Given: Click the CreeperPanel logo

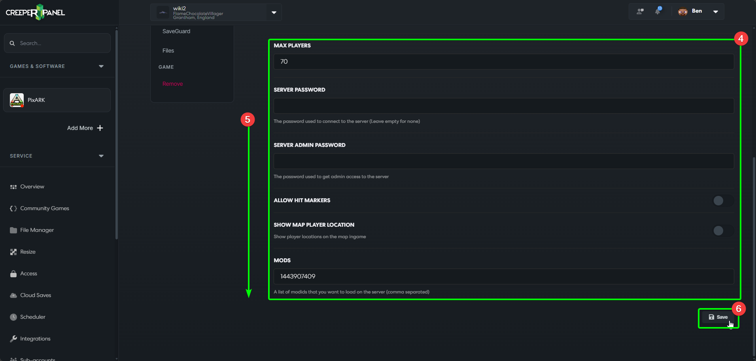Looking at the screenshot, I should [x=35, y=12].
